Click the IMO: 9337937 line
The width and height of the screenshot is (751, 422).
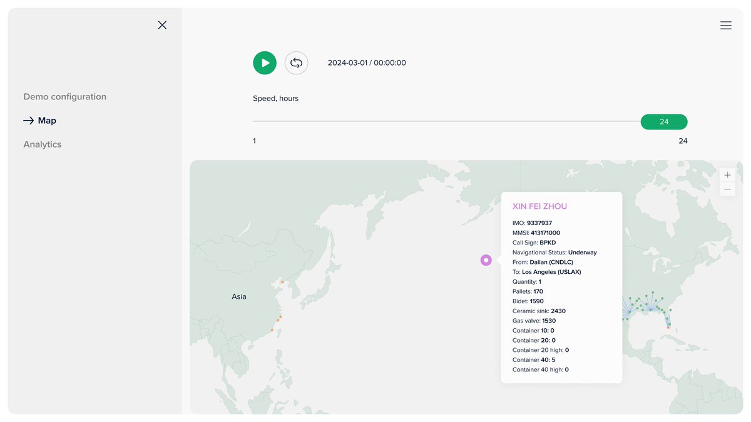pos(533,223)
